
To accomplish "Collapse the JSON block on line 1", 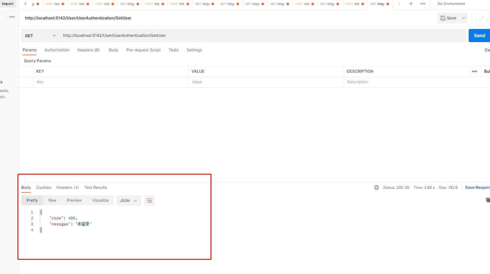I will tap(40, 212).
